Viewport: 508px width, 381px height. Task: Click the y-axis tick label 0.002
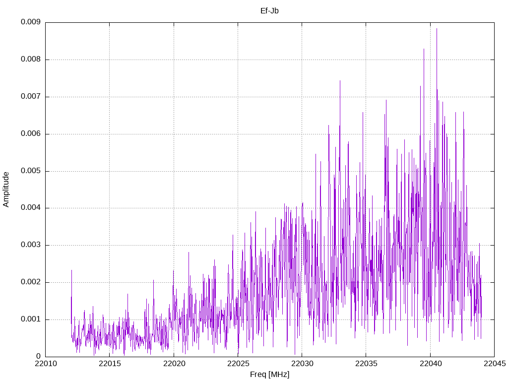[30, 282]
